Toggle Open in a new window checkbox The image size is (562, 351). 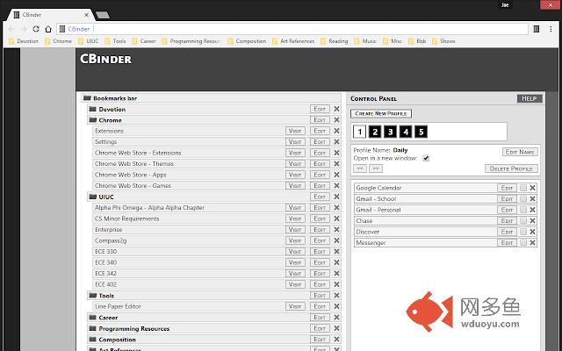[426, 159]
